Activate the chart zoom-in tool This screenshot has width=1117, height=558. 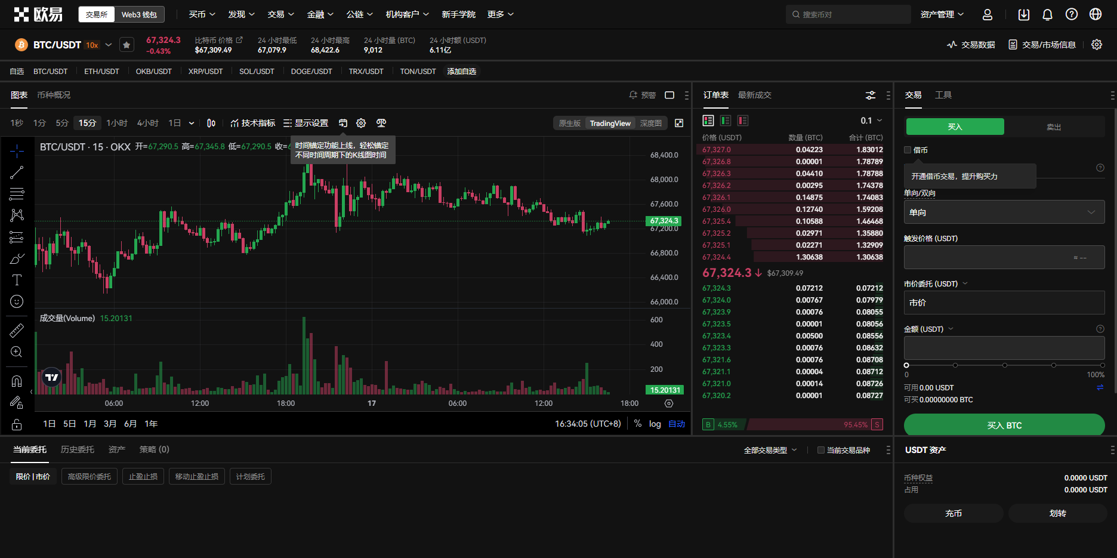tap(17, 352)
